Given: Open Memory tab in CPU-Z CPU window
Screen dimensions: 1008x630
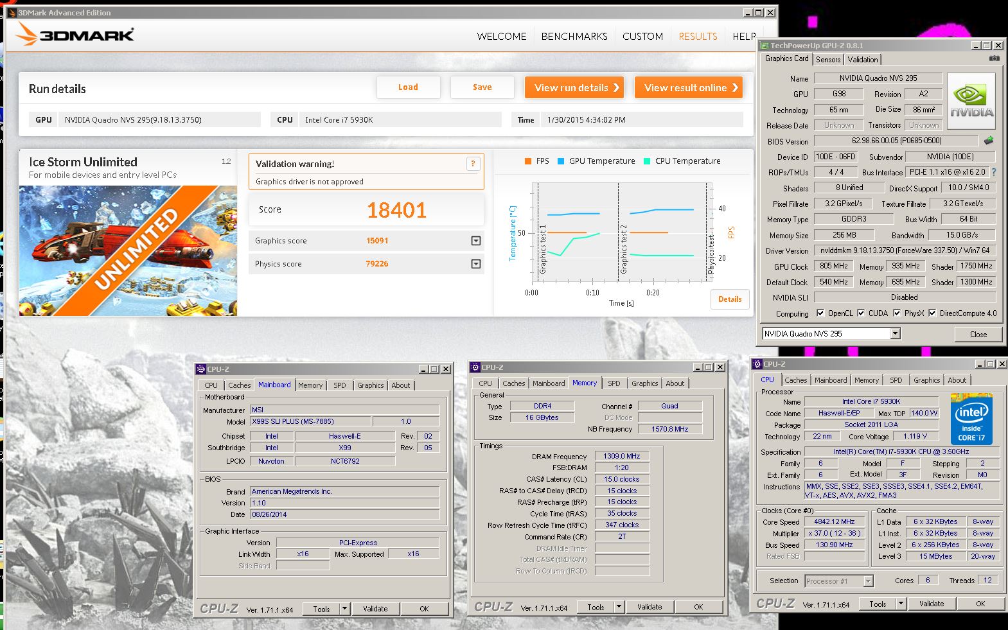Looking at the screenshot, I should [x=866, y=380].
